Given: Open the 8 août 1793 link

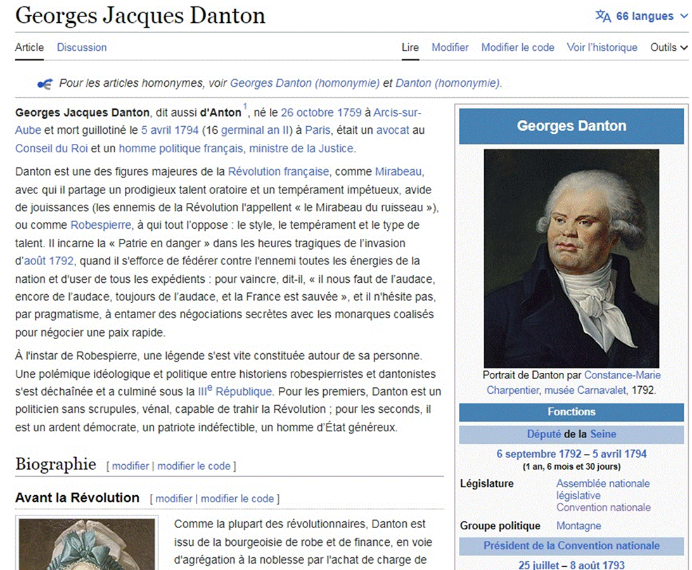Looking at the screenshot, I should (597, 565).
